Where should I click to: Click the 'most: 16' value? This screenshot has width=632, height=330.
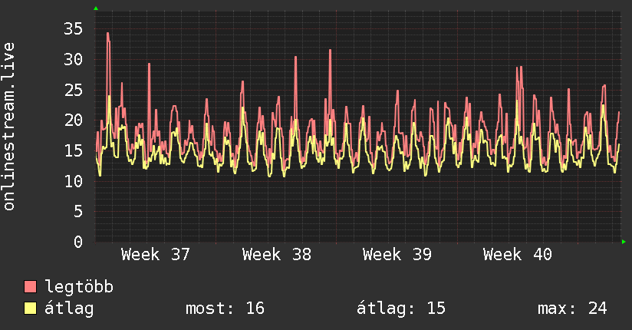(225, 309)
